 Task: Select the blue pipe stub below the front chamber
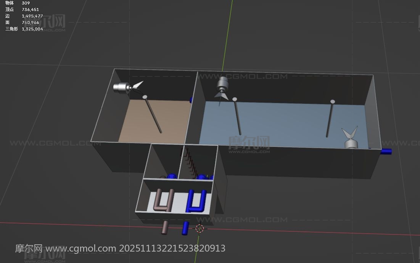pos(185,228)
